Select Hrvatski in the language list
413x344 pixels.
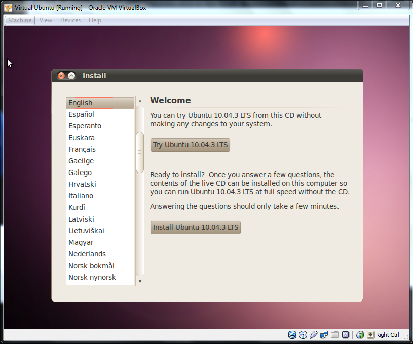100,184
